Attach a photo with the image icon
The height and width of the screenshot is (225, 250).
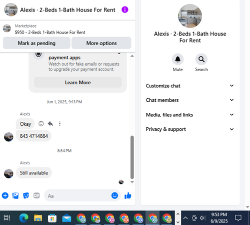click(15, 195)
